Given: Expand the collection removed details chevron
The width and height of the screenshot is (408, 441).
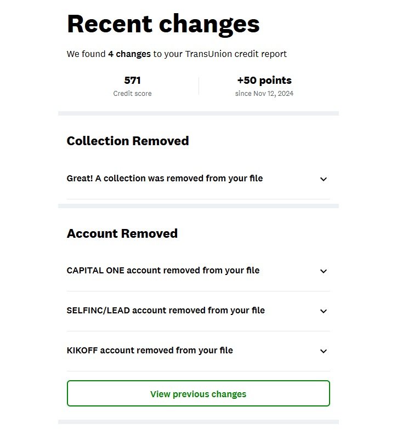Looking at the screenshot, I should [324, 179].
